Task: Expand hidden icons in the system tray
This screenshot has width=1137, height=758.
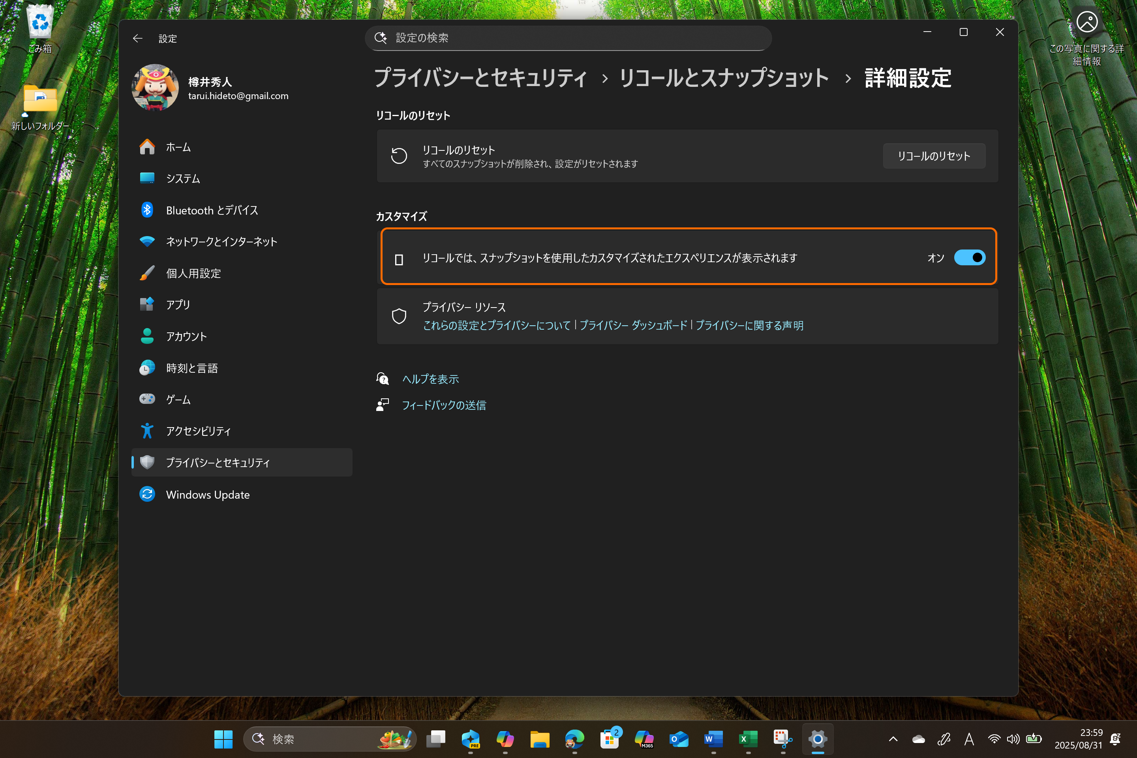Action: click(x=893, y=739)
